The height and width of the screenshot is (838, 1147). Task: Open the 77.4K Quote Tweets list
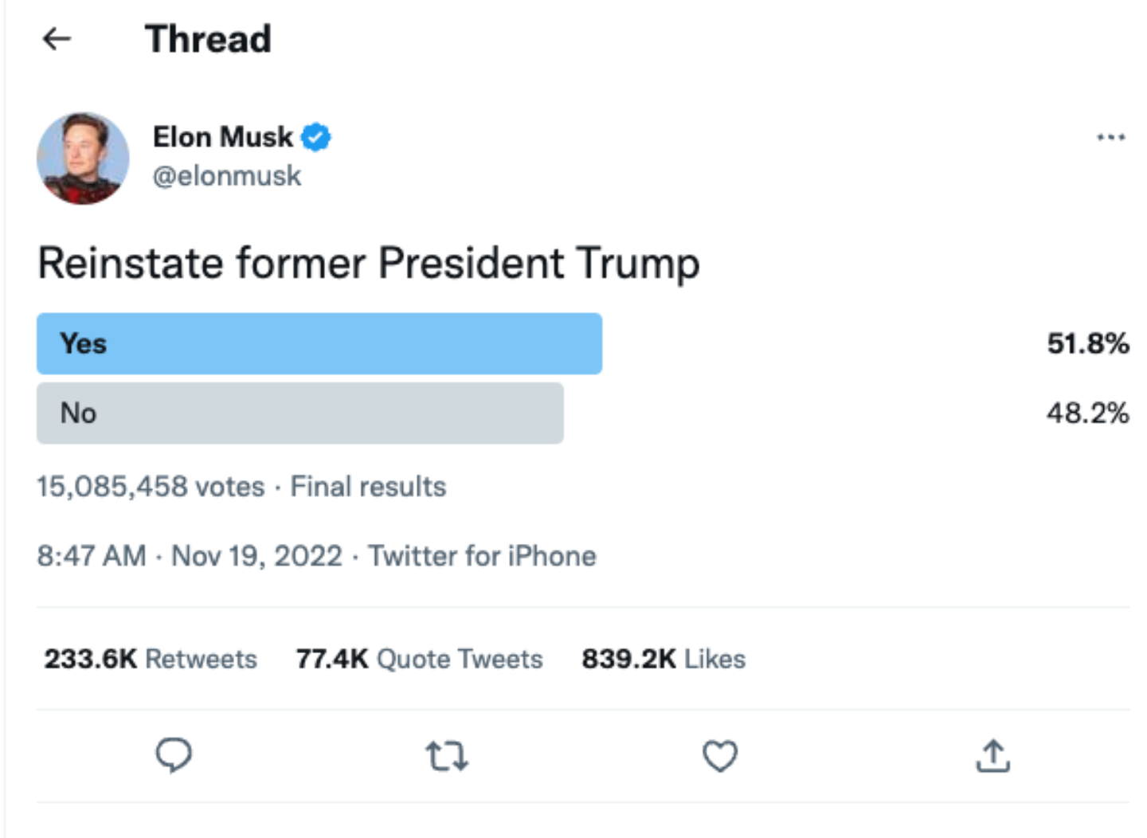pos(419,659)
